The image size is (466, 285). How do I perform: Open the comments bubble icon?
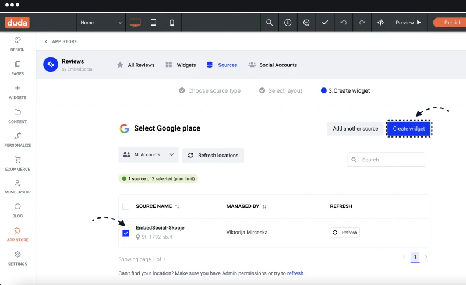[x=306, y=23]
